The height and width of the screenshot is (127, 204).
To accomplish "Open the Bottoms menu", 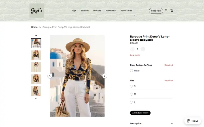I will 85,11.
